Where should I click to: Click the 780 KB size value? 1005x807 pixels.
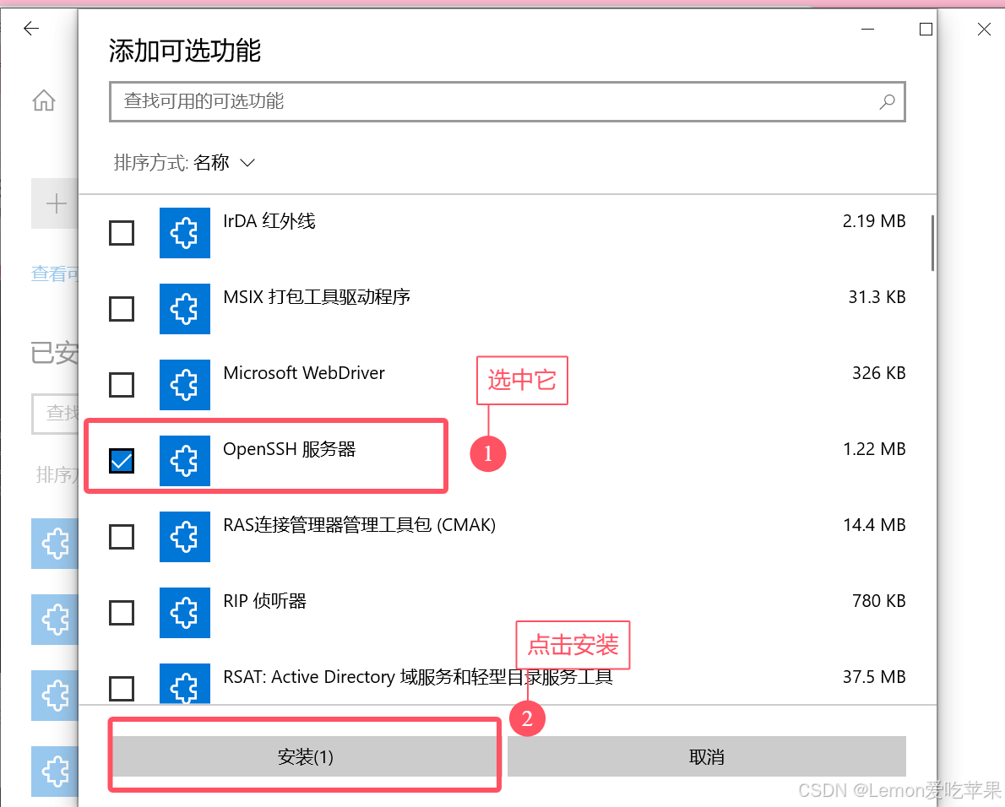[878, 601]
